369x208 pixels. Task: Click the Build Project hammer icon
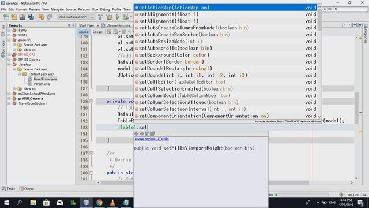tap(100, 17)
